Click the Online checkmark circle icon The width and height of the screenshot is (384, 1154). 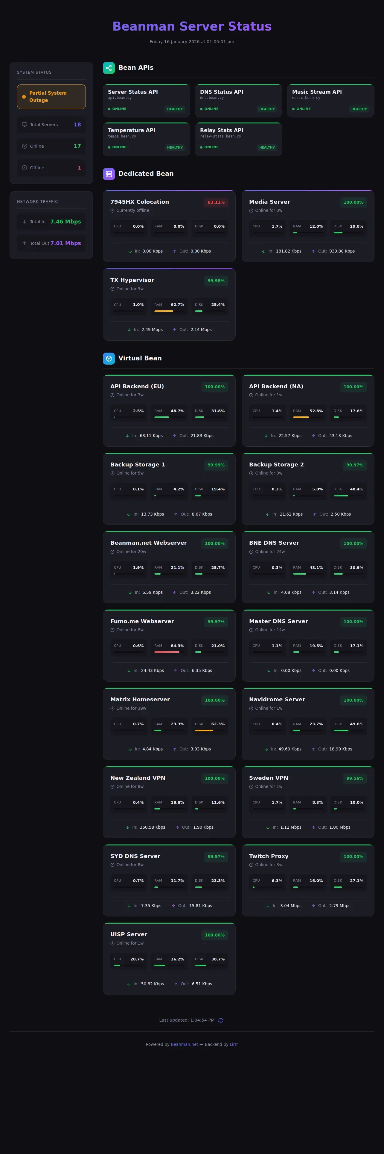tap(25, 146)
